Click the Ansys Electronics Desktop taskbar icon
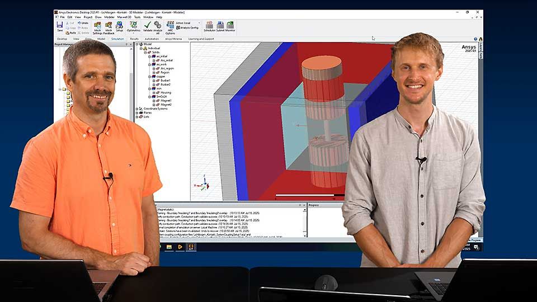The image size is (537, 302). 191,247
